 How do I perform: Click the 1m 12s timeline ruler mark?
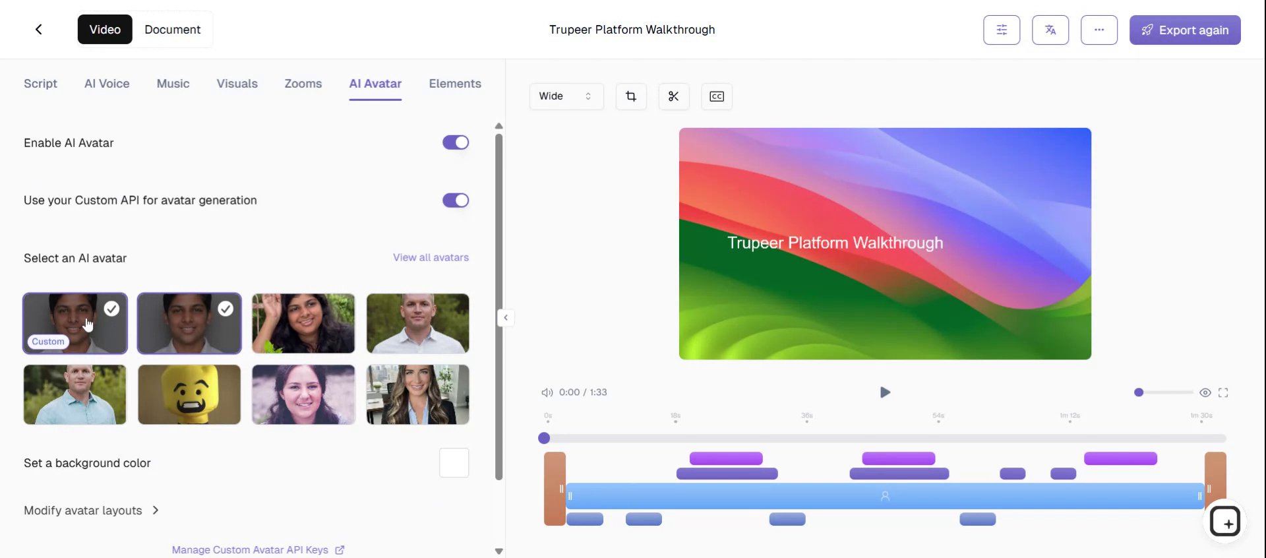tap(1070, 416)
